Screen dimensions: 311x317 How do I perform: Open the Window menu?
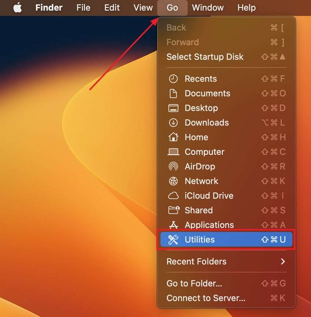pos(207,8)
